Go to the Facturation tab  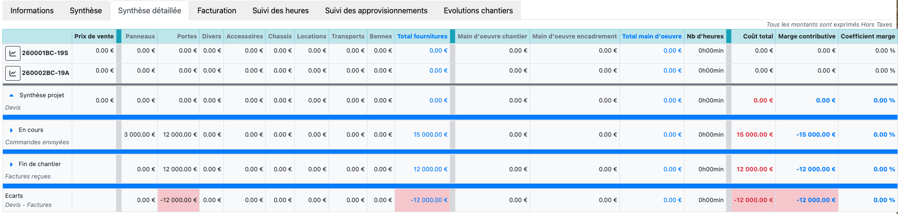pos(217,10)
